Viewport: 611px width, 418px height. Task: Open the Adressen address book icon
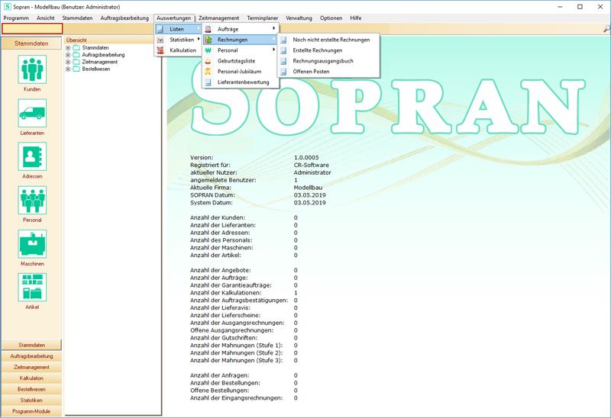coord(32,156)
